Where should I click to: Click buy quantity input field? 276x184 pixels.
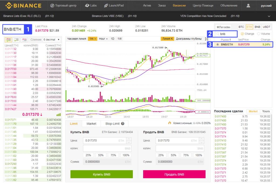pyautogui.click(x=107, y=148)
